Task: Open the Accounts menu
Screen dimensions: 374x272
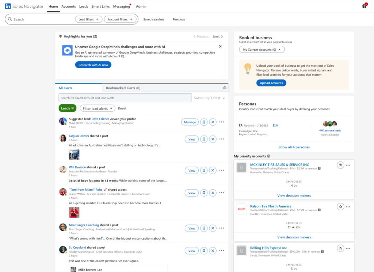Action: [68, 7]
